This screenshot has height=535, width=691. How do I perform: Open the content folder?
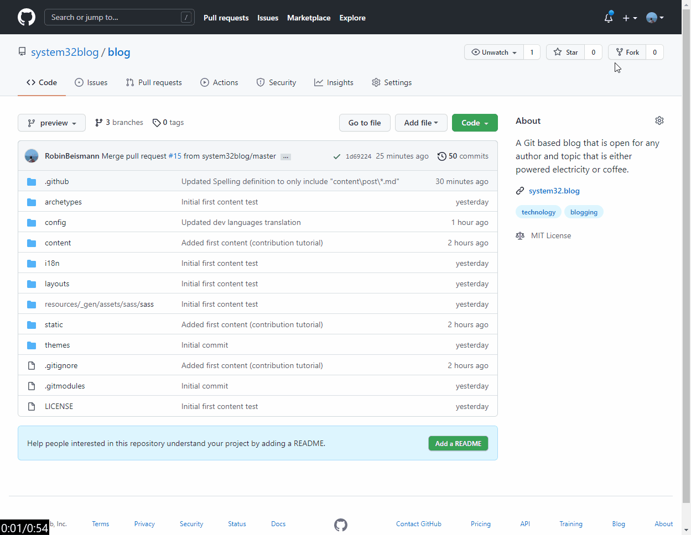pyautogui.click(x=58, y=243)
